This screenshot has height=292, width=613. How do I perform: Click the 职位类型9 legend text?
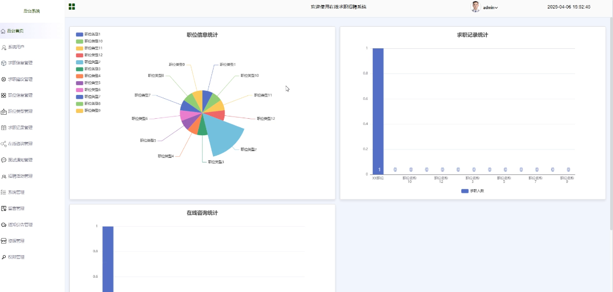93,111
